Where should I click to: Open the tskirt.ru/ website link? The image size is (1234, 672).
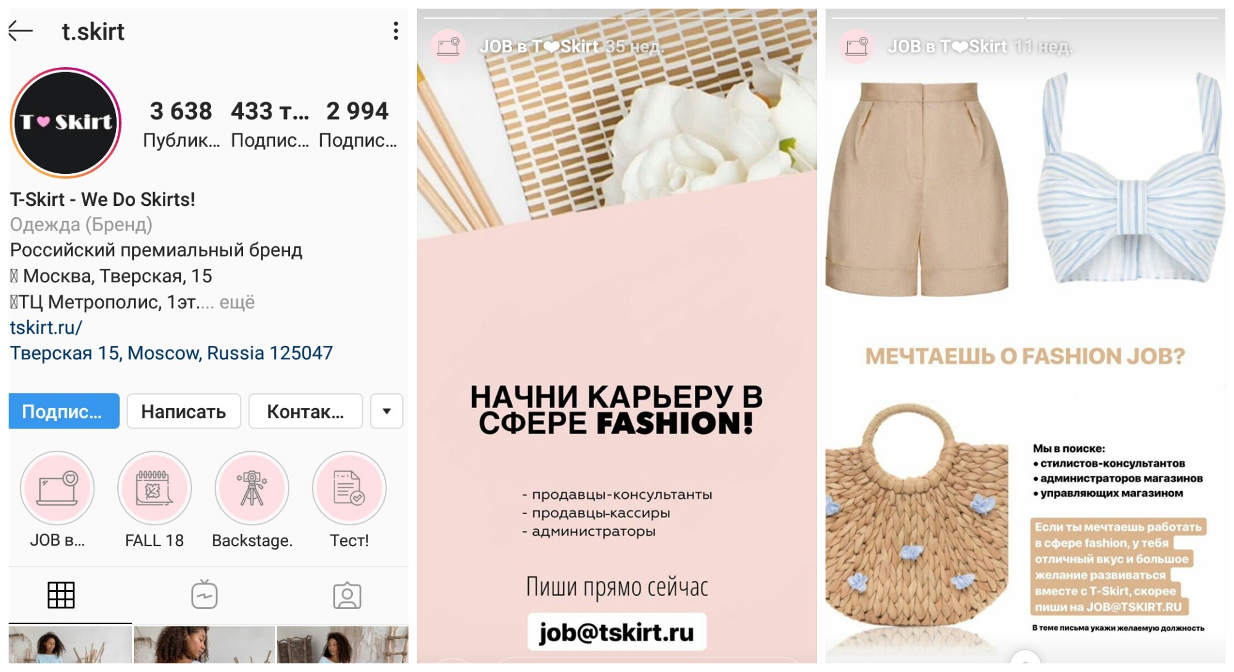point(46,327)
